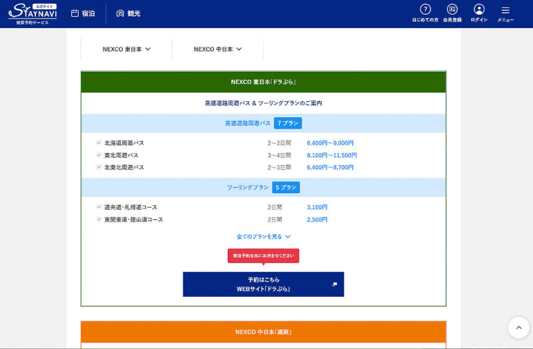Open the hamburger メニュー icon
The image size is (533, 349).
tap(506, 10)
